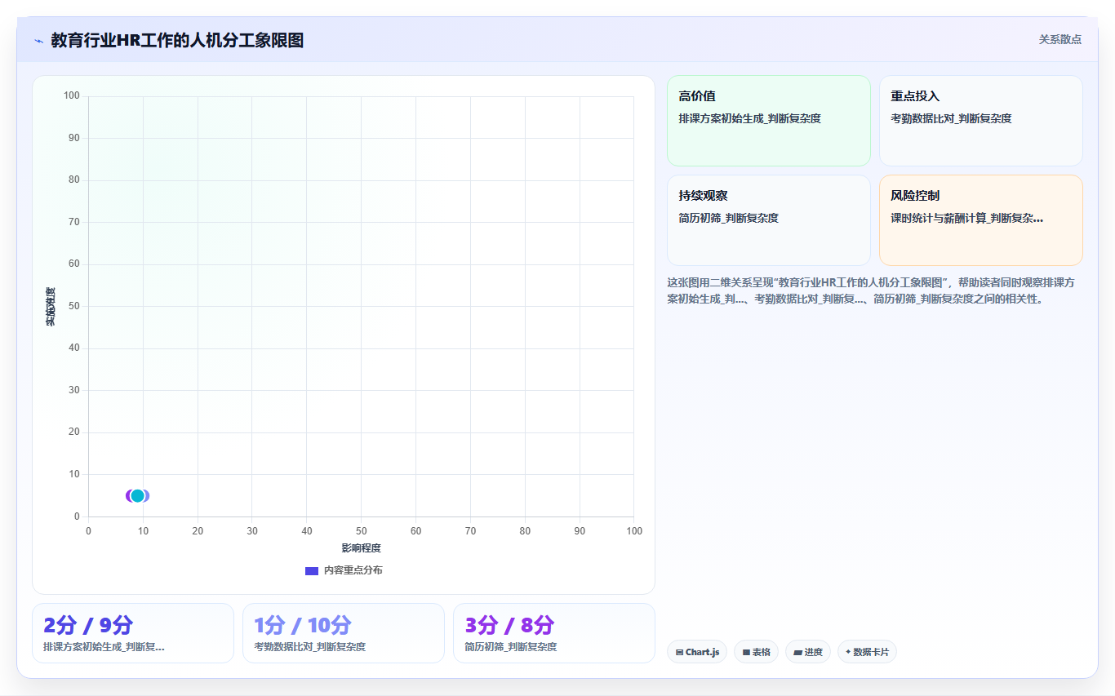Click the 1分 / 10分 score card
The width and height of the screenshot is (1115, 696).
pyautogui.click(x=344, y=633)
